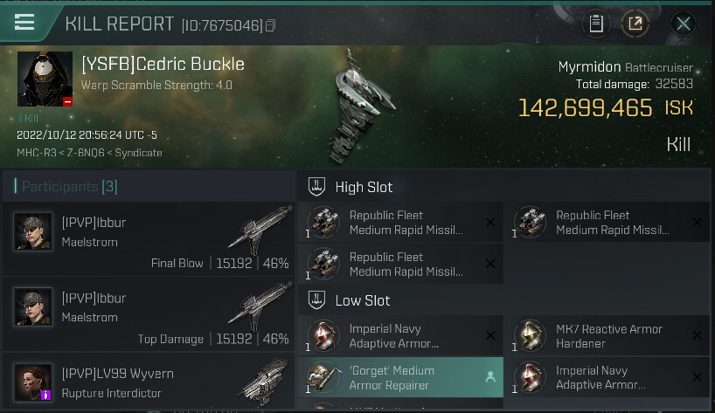Open LV99 Wyvern's pilot portrait
The width and height of the screenshot is (715, 413).
(32, 382)
